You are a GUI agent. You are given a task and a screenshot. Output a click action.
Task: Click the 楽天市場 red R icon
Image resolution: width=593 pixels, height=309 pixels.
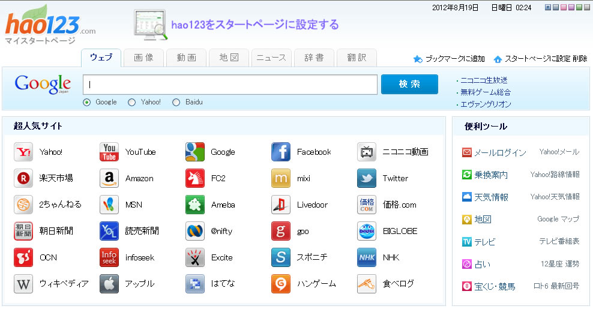point(23,178)
